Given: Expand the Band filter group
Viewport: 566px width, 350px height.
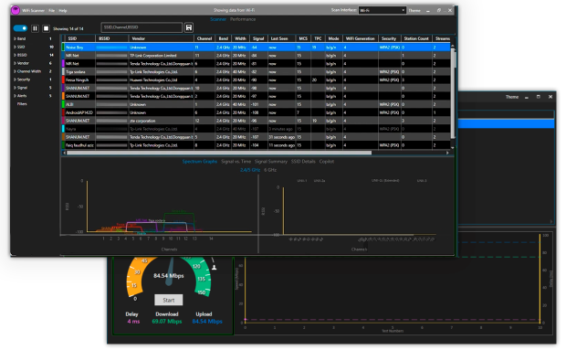Looking at the screenshot, I should [x=20, y=38].
